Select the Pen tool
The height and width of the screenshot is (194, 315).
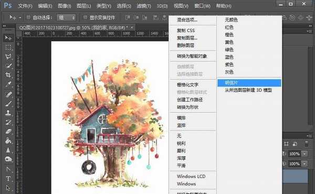coord(8,169)
